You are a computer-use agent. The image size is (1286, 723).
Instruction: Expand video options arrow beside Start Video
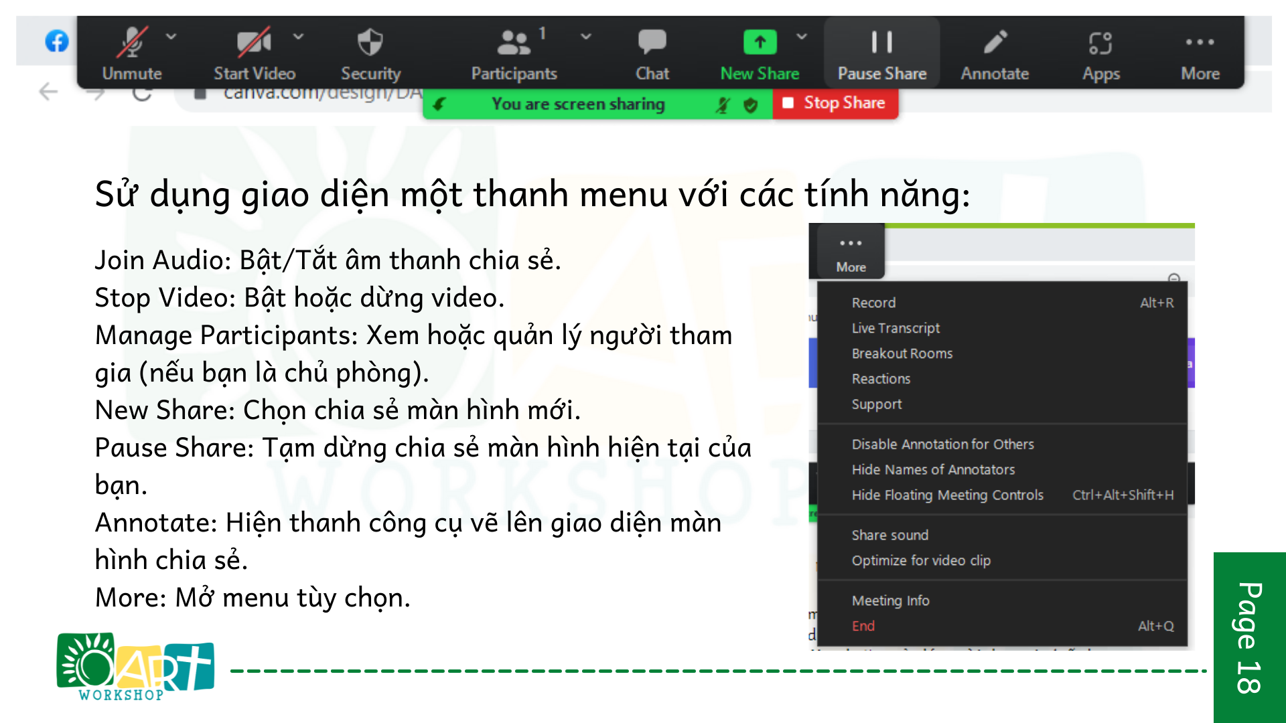click(x=299, y=36)
